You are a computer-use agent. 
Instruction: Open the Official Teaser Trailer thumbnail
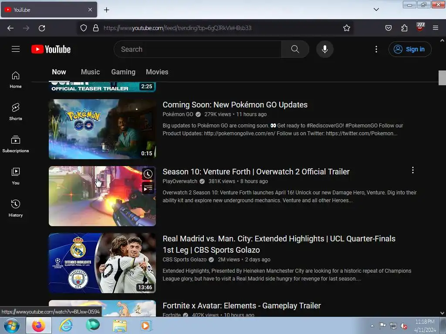102,87
